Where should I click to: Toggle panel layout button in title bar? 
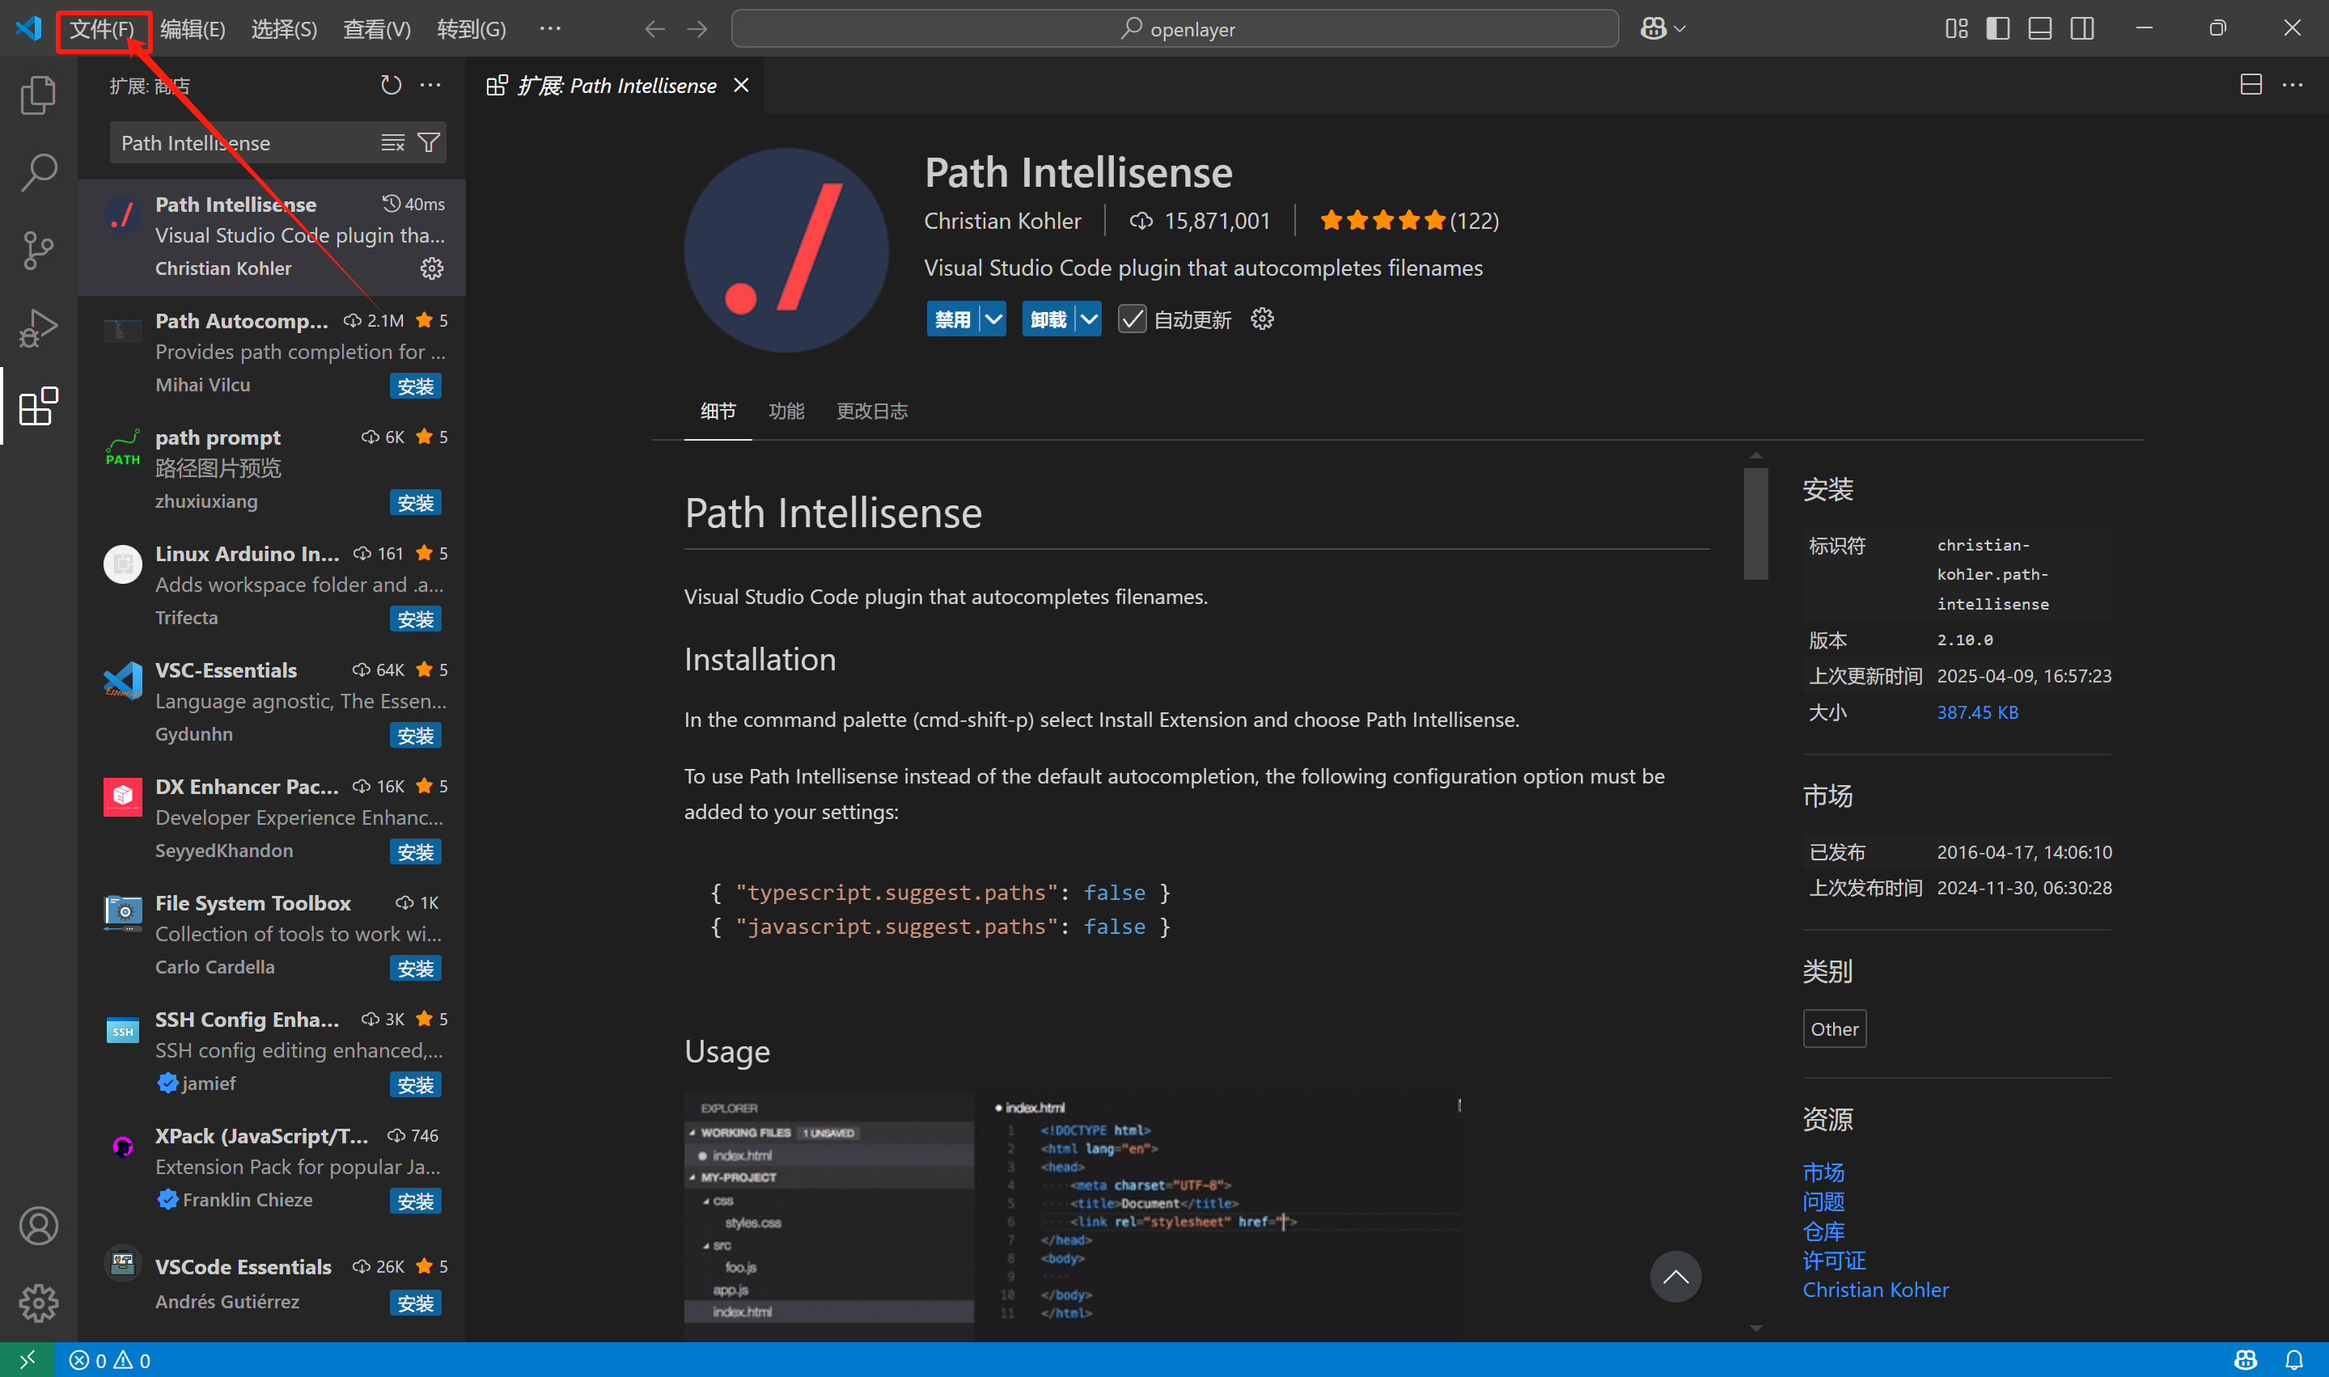2039,29
